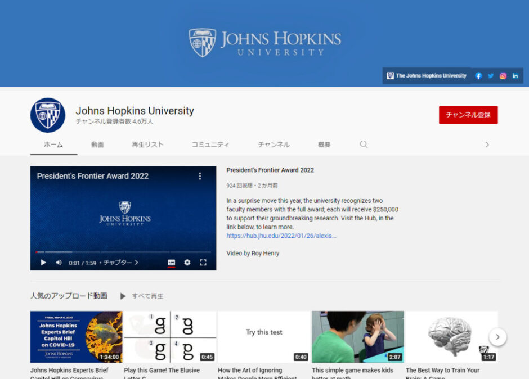
Task: Open the video's three-dot more menu
Action: [199, 176]
